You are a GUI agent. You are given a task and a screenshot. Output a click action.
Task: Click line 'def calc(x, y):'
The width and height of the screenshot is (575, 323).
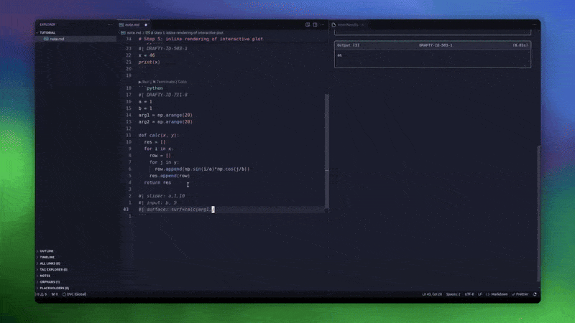click(x=159, y=135)
